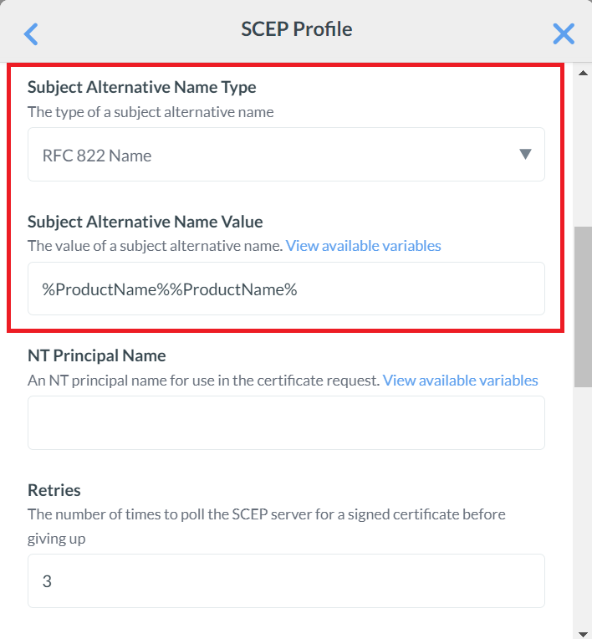The width and height of the screenshot is (592, 639).
Task: Select the Retries number input field
Action: pos(286,580)
